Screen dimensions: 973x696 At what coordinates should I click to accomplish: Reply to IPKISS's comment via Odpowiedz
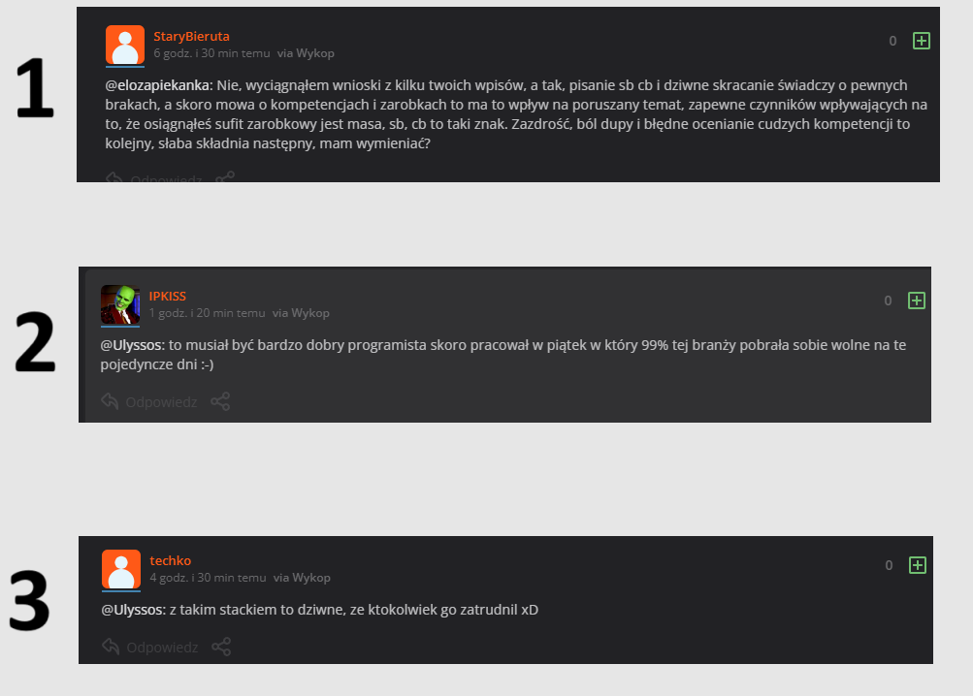click(149, 401)
